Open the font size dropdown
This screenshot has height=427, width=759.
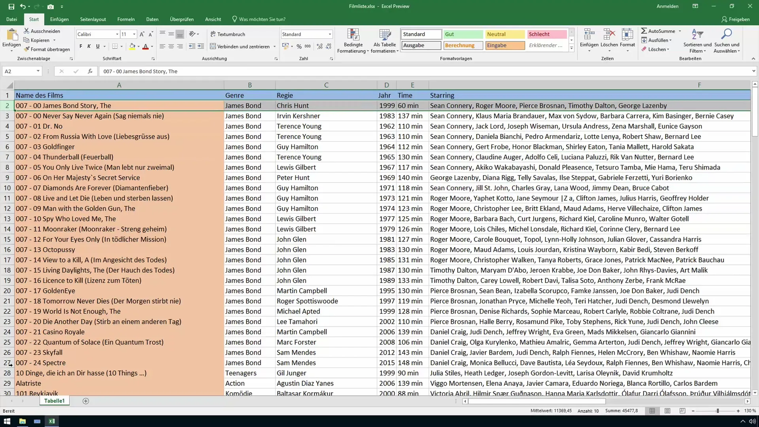click(134, 34)
